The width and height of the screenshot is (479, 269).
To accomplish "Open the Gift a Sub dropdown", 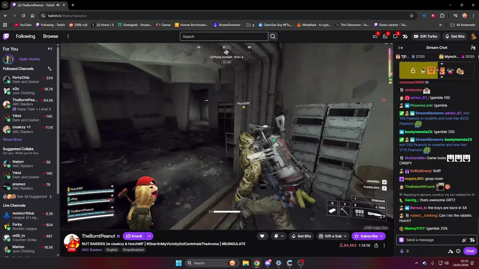I will [x=345, y=236].
